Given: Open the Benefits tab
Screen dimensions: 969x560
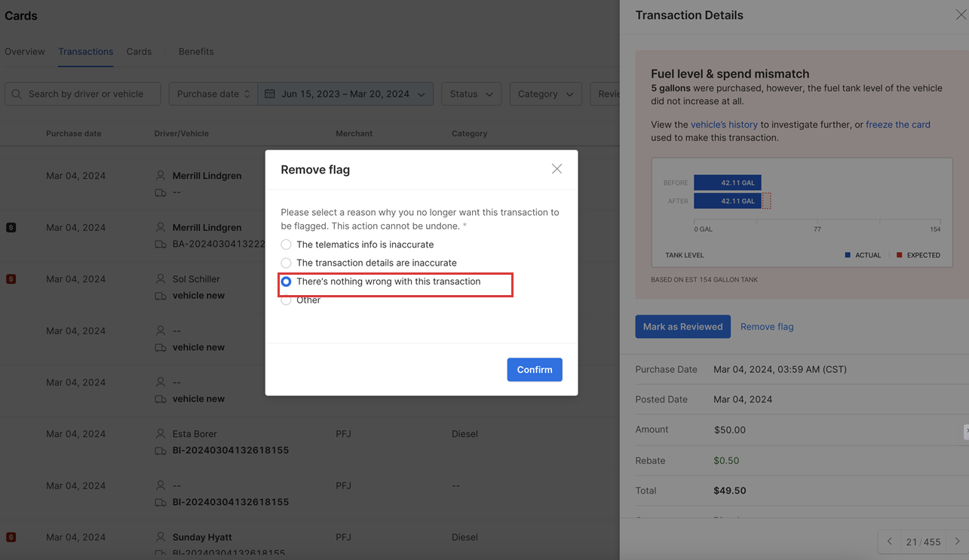Looking at the screenshot, I should [196, 51].
